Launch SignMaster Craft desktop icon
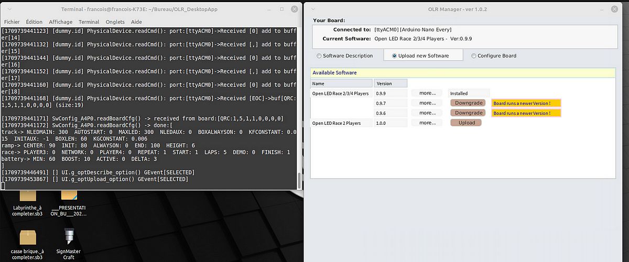The height and width of the screenshot is (262, 629). click(69, 244)
